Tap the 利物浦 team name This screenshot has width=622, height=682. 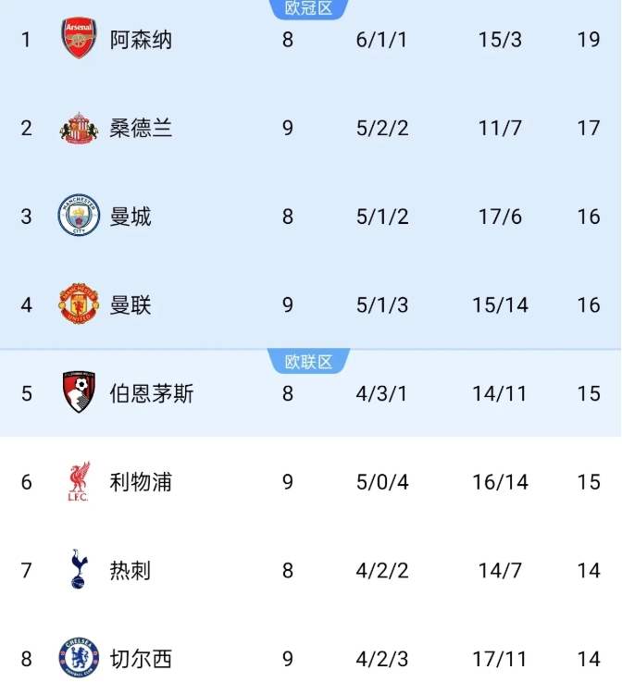pos(141,482)
